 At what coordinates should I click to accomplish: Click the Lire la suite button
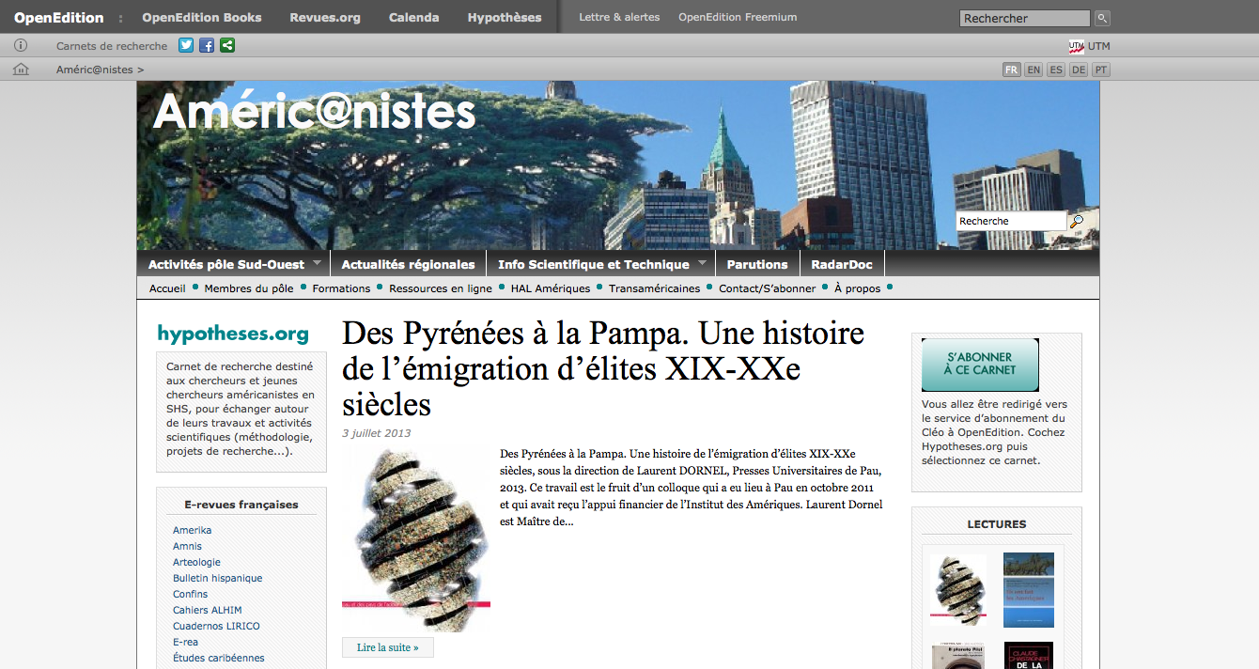coord(388,647)
